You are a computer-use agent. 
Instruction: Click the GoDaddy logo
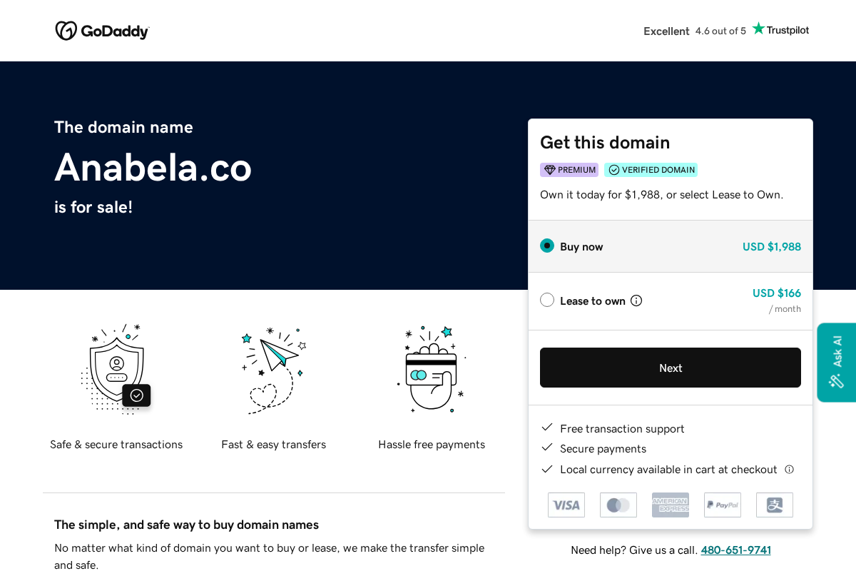(102, 30)
